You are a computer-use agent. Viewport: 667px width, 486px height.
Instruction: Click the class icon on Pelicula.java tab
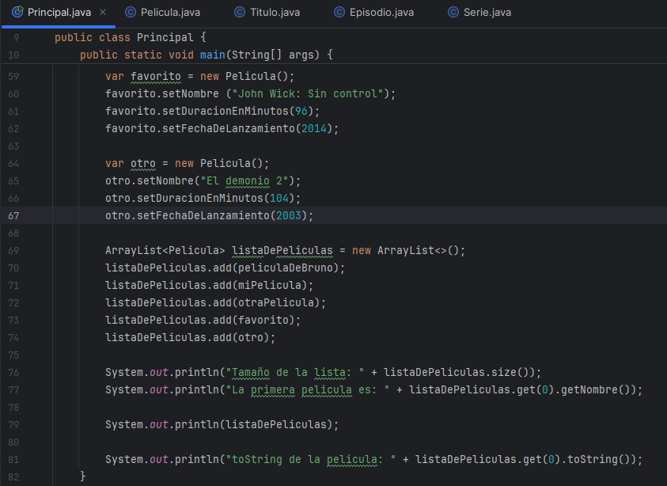click(x=131, y=13)
